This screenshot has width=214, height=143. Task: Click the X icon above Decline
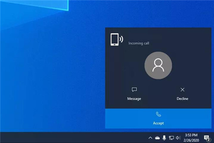(182, 90)
